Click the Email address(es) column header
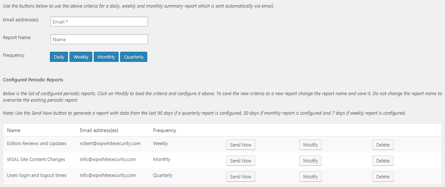 pos(99,130)
